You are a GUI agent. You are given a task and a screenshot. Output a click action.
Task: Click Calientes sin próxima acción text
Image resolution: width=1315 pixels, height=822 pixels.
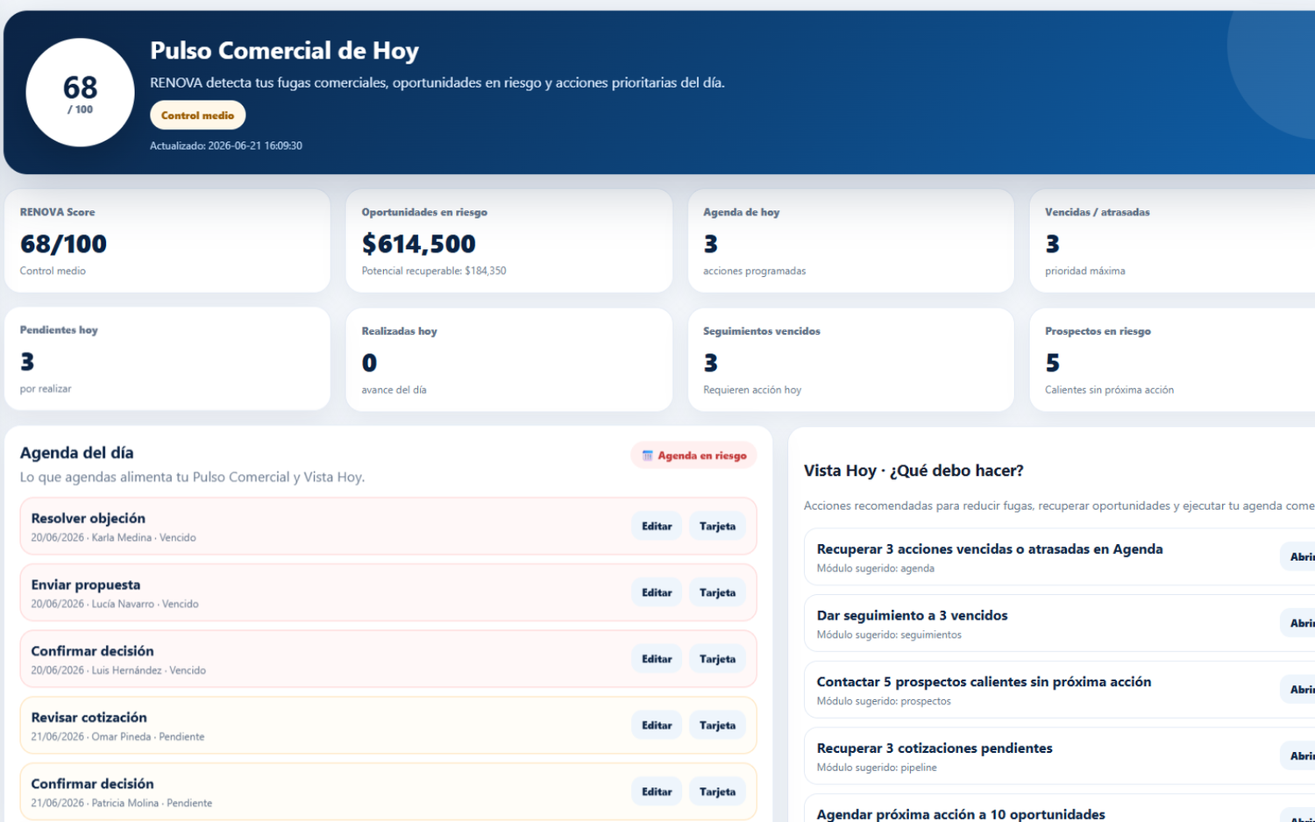tap(1109, 390)
